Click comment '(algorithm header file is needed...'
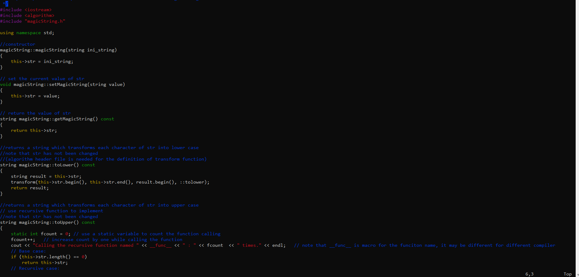The width and height of the screenshot is (579, 277). pyautogui.click(x=103, y=159)
